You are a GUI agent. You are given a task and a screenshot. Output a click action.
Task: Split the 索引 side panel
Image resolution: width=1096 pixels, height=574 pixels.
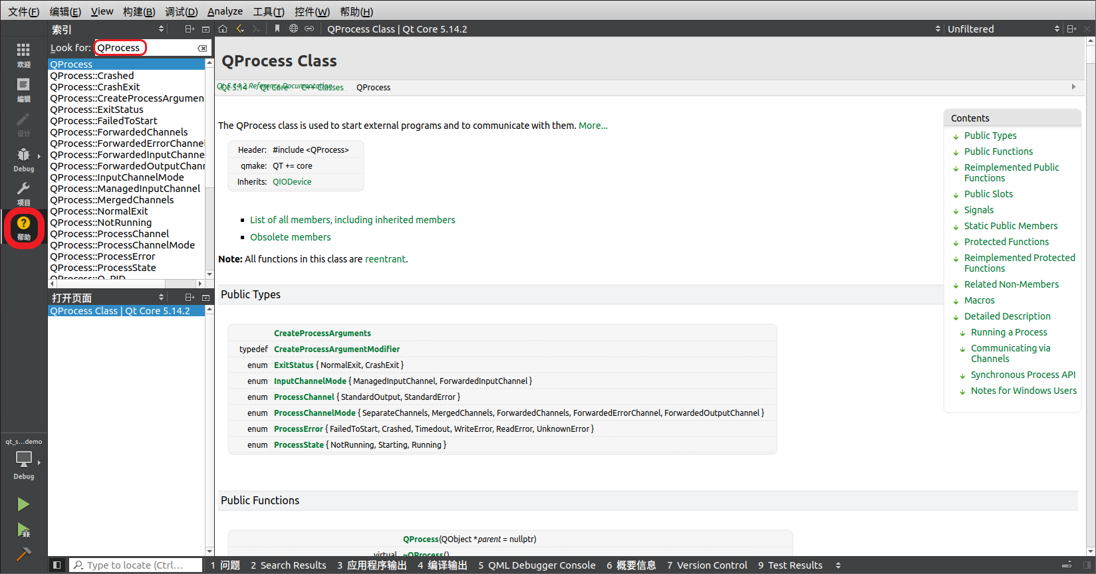tap(190, 29)
